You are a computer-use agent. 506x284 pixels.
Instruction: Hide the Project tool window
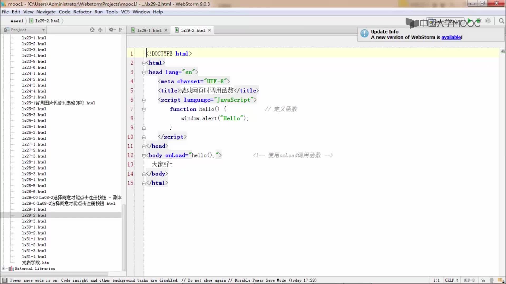tap(121, 30)
